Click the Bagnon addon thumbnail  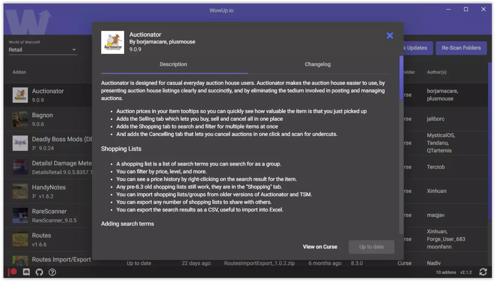20,119
